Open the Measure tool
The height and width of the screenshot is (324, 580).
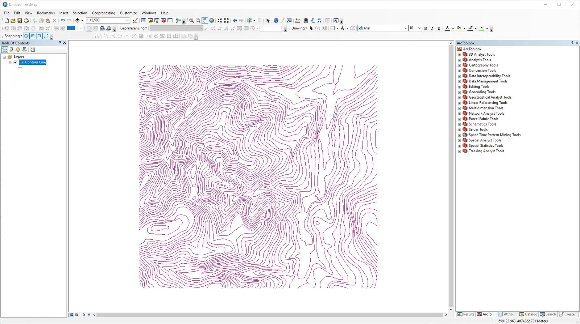click(298, 21)
